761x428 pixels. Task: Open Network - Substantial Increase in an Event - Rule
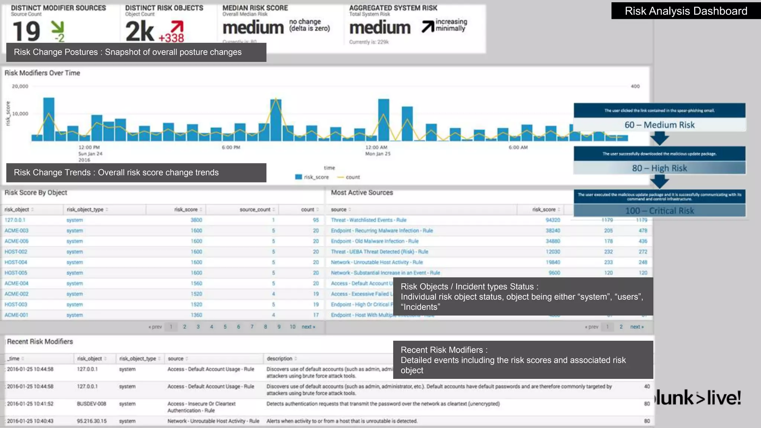tap(385, 273)
